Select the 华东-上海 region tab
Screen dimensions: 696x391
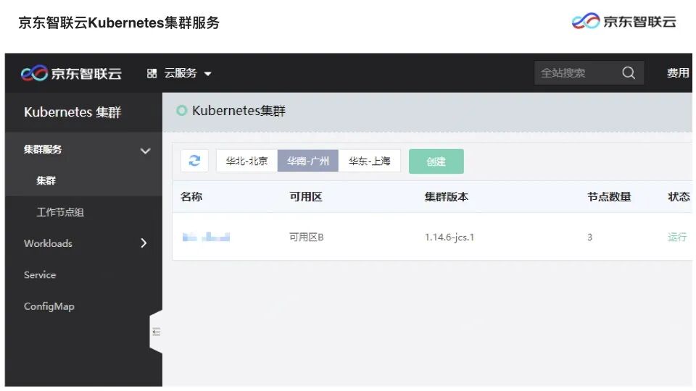coord(369,161)
